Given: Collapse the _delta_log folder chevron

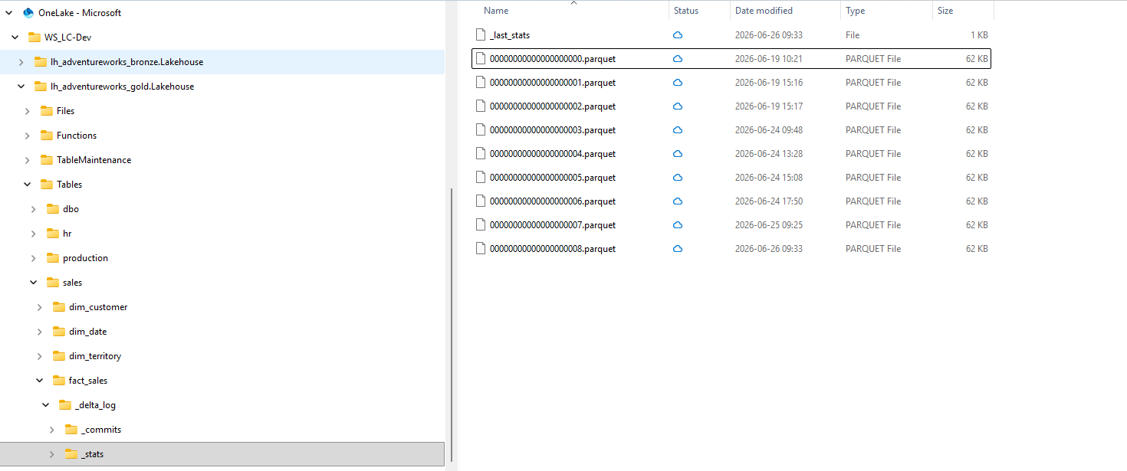Looking at the screenshot, I should [x=46, y=405].
